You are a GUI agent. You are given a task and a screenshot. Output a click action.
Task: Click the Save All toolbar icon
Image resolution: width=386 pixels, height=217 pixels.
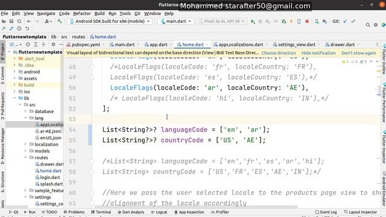point(11,22)
